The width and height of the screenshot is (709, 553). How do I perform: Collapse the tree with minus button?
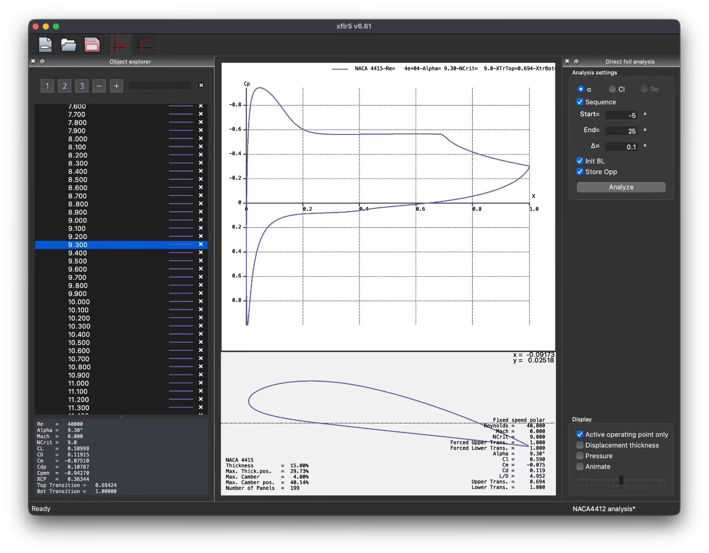pyautogui.click(x=99, y=86)
